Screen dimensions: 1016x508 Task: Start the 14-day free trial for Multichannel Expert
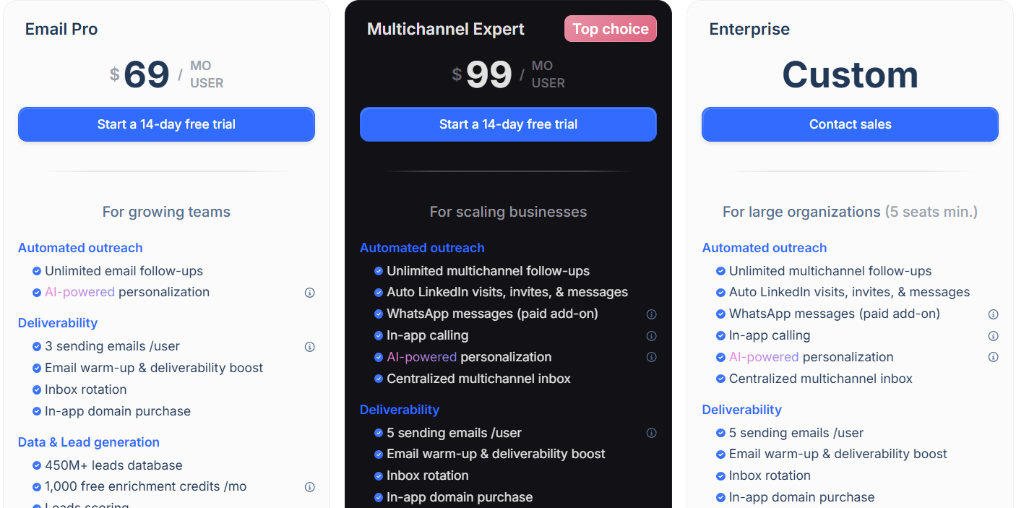click(x=508, y=124)
